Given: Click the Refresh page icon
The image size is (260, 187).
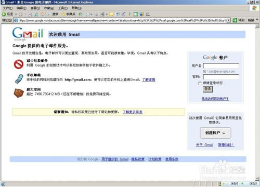Looking at the screenshot, I should point(36,15).
